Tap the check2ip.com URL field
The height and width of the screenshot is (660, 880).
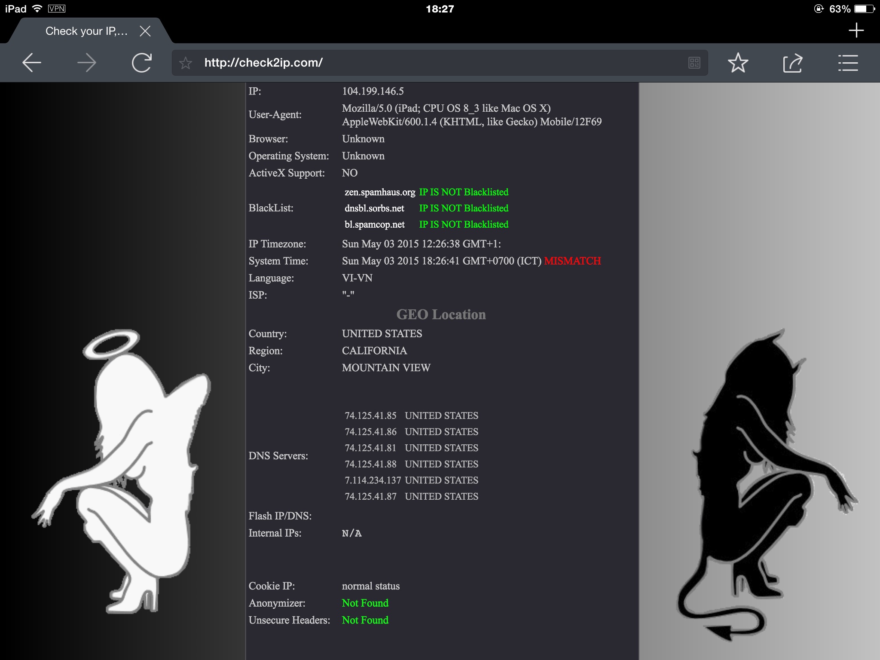coord(430,63)
